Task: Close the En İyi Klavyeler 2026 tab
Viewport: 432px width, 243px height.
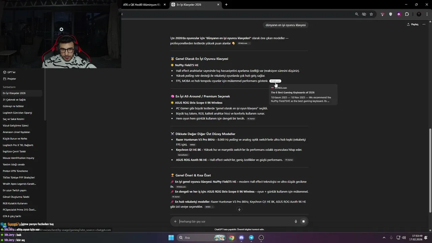Action: pos(218,5)
